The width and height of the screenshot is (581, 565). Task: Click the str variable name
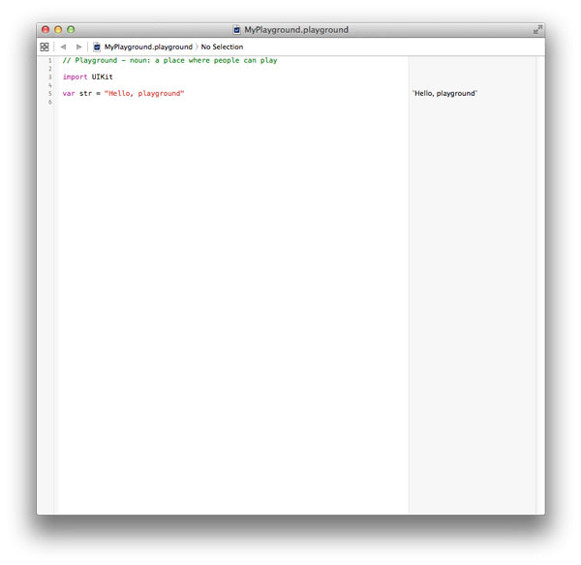[x=85, y=93]
